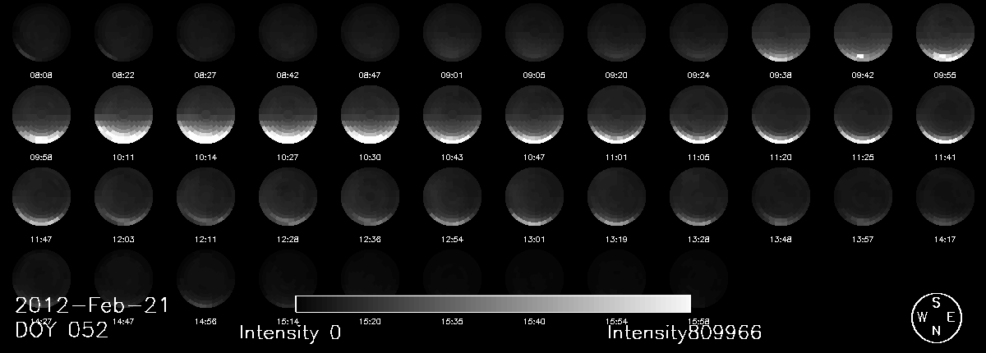Pick the 11:05 disk image
Screen dimensions: 986x353
[x=698, y=115]
